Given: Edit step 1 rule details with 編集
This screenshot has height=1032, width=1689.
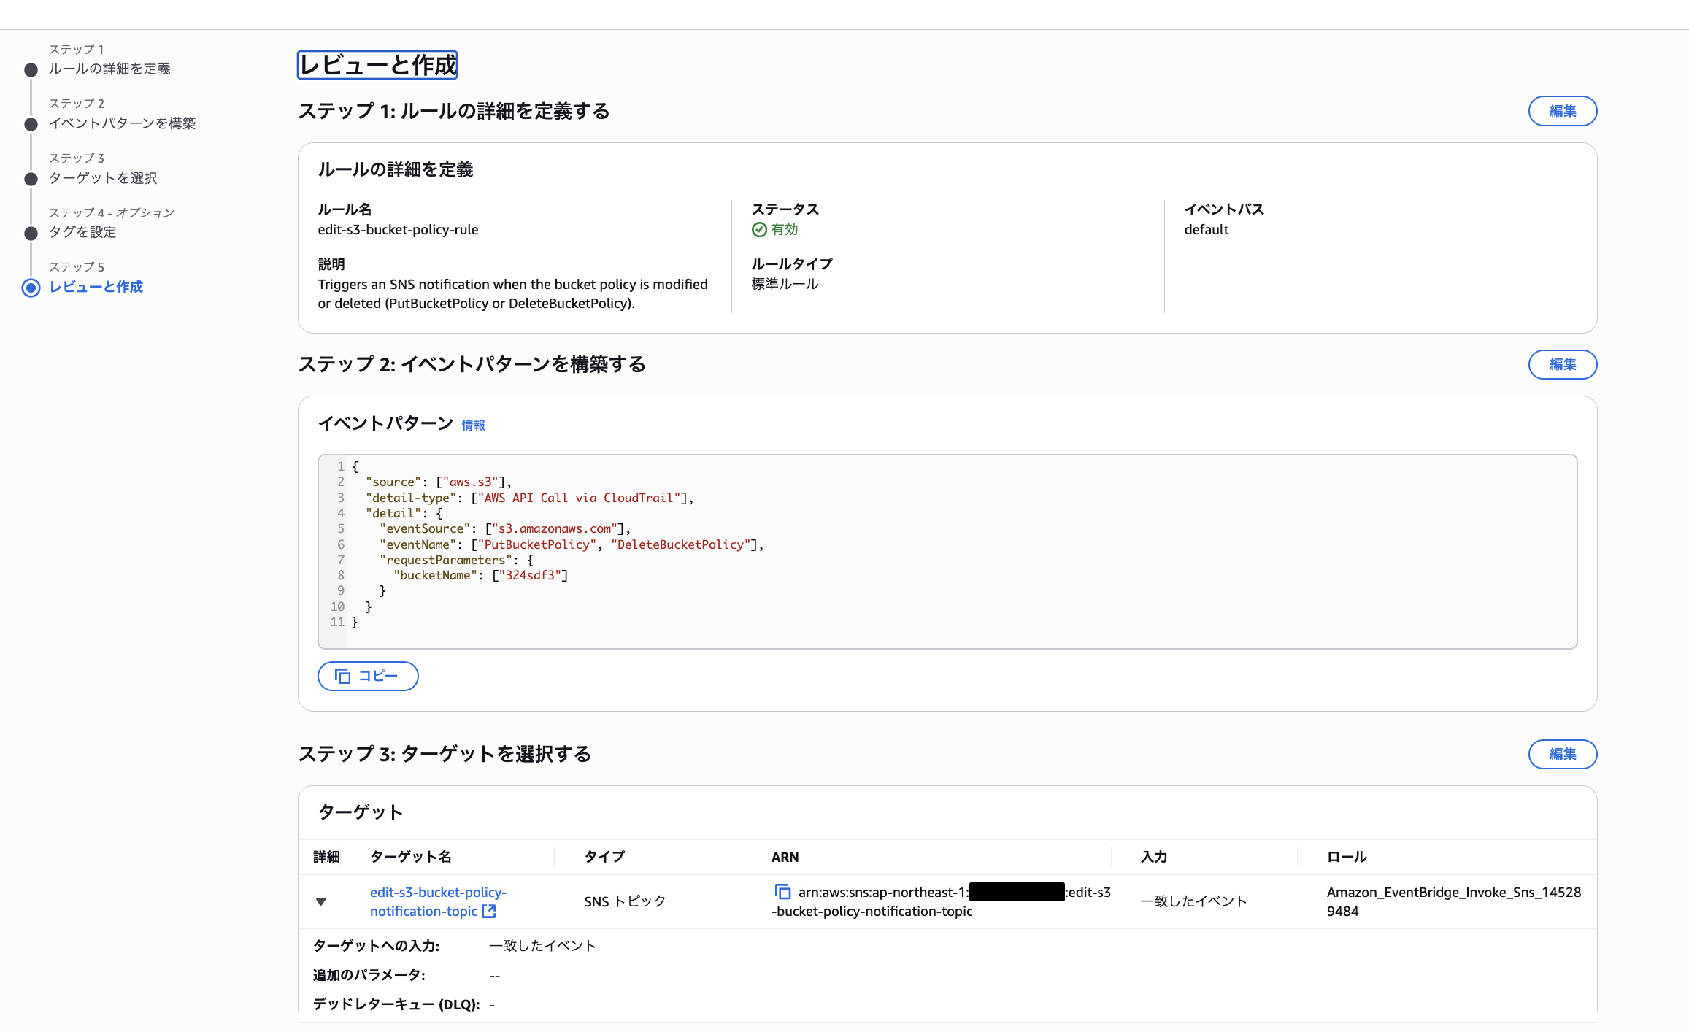Looking at the screenshot, I should pos(1562,111).
